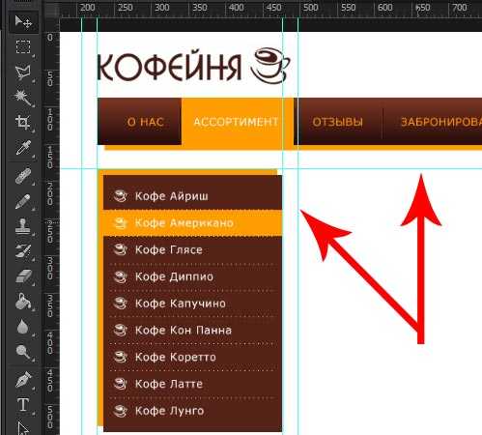482x435 pixels.
Task: Select the Move tool
Action: [x=23, y=22]
